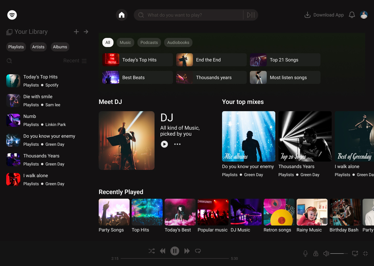Toggle repeat mode
The width and height of the screenshot is (374, 266).
pos(198,251)
